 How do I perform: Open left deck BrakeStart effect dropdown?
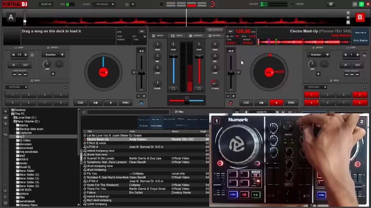(53, 55)
